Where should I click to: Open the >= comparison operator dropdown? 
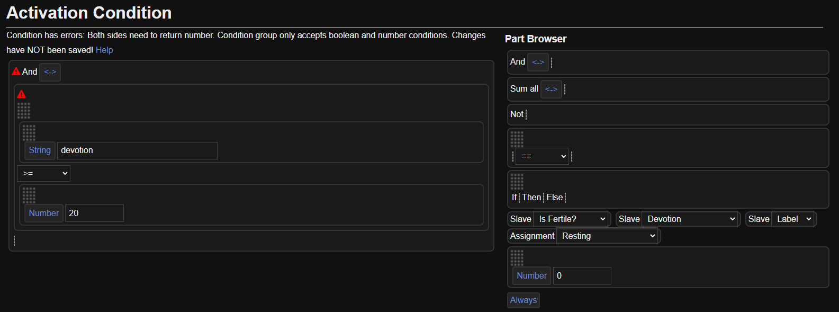click(44, 173)
